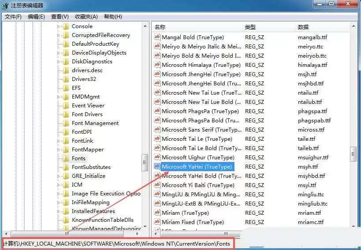Click the meiryo.ttc data value
The height and width of the screenshot is (250, 361).
click(x=310, y=47)
